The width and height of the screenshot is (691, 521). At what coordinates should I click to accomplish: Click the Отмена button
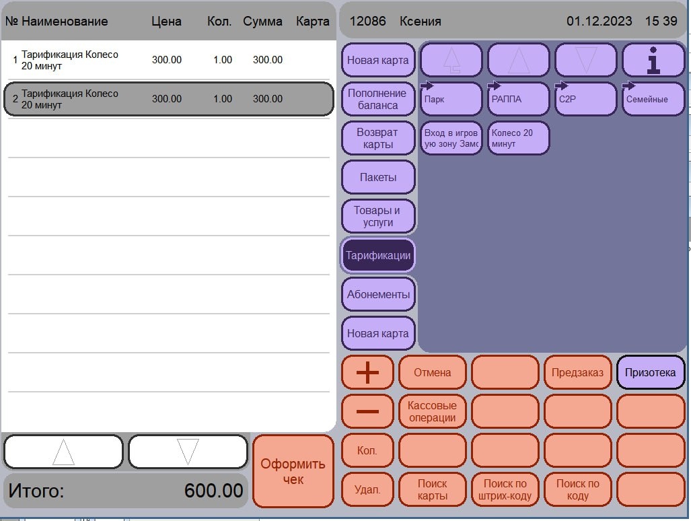(x=433, y=372)
